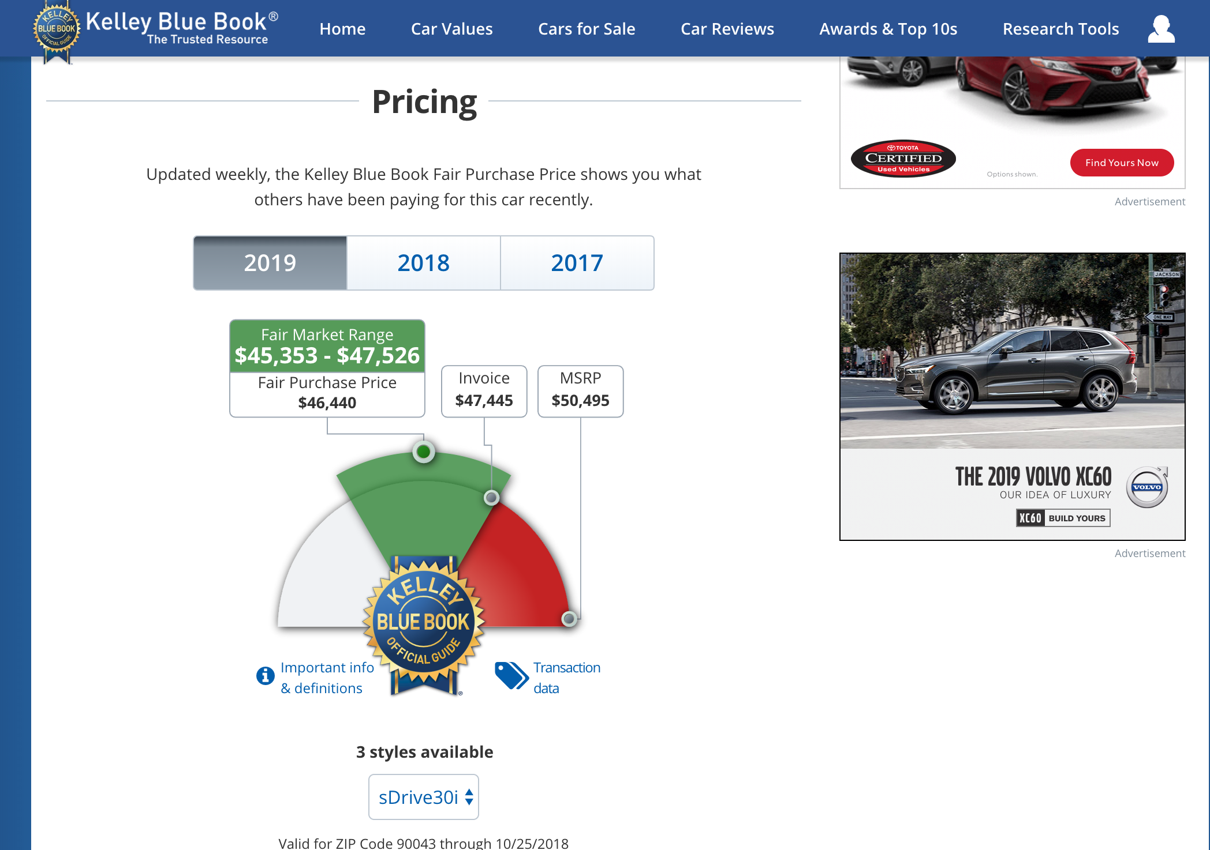
Task: Open the Car Values menu
Action: coord(451,29)
